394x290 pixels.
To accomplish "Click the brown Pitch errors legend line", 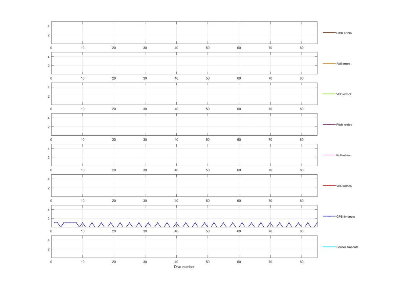I will [x=329, y=33].
